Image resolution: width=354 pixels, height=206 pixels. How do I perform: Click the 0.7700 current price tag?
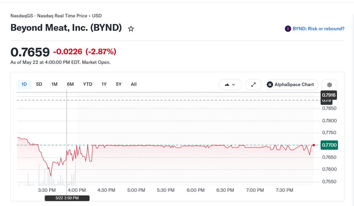[x=329, y=145]
